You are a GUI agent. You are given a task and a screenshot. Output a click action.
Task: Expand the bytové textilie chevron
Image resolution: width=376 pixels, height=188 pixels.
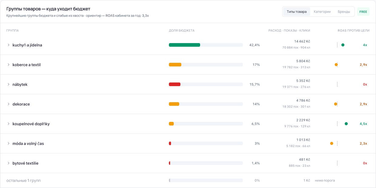(8, 163)
